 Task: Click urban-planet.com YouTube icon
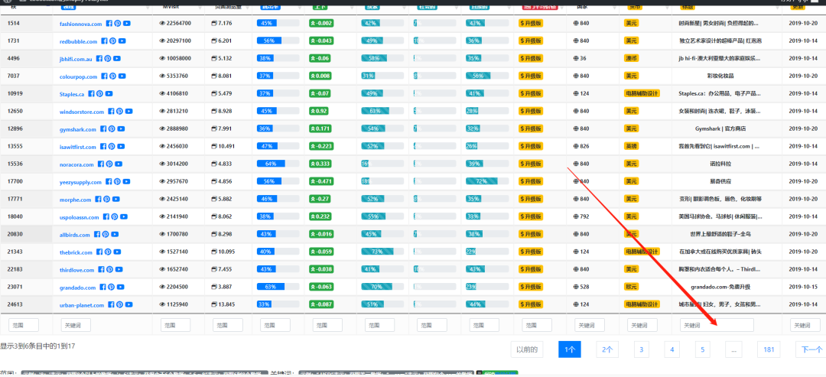[129, 305]
